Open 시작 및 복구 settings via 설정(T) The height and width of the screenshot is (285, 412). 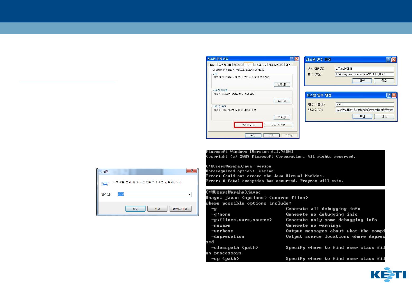282,117
